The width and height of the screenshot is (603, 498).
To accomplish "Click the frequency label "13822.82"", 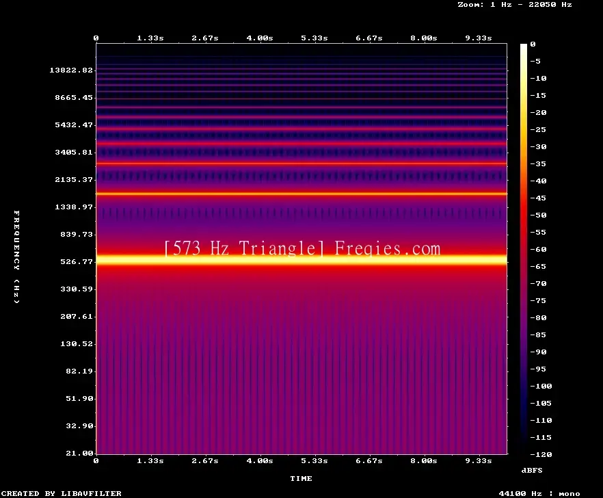I will pos(71,70).
